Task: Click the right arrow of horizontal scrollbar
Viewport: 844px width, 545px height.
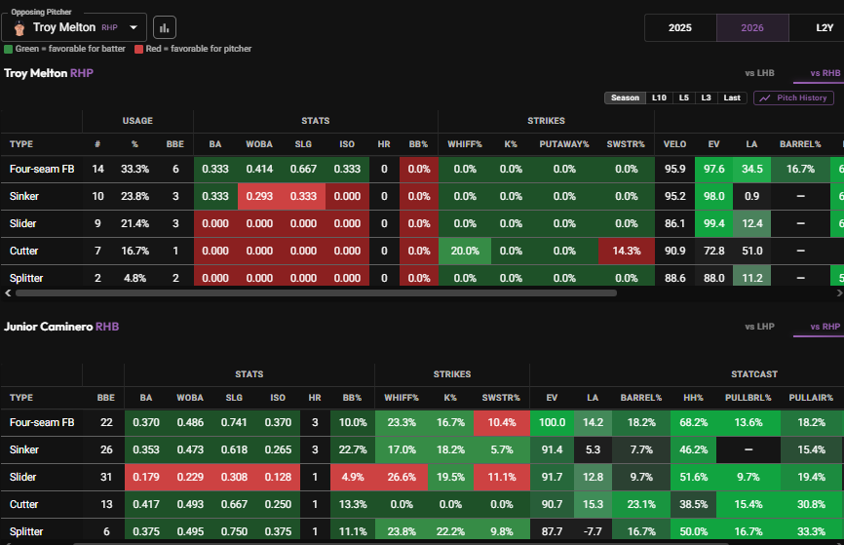Action: [839, 292]
